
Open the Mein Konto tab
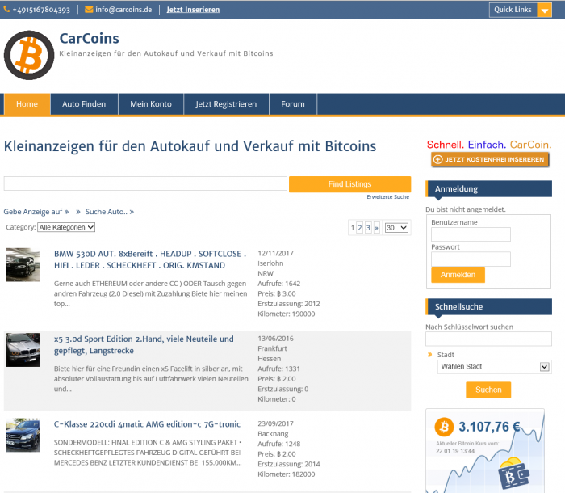pyautogui.click(x=151, y=104)
